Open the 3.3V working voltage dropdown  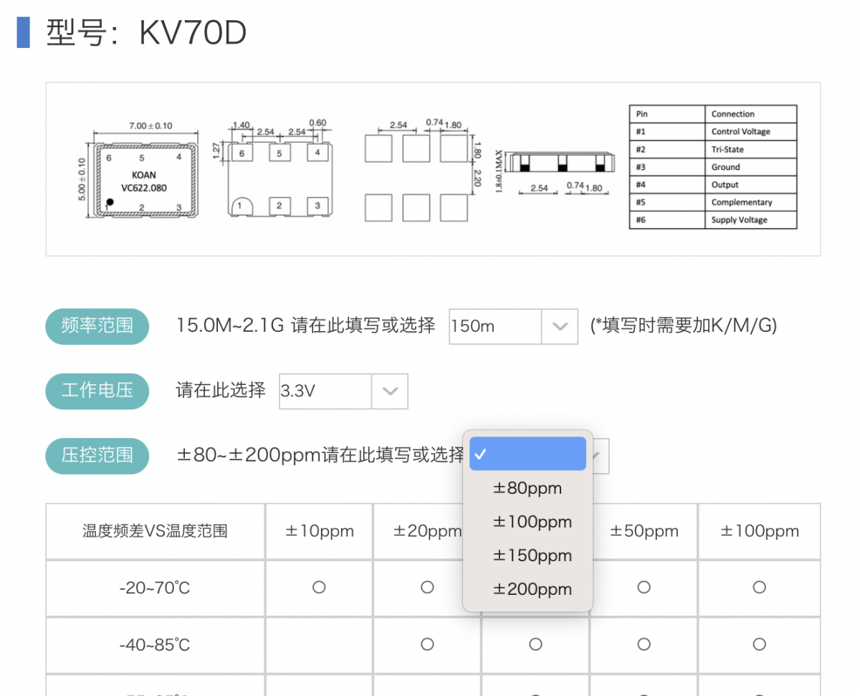(x=390, y=391)
